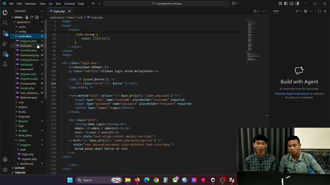Open the new chat dropdown arrow
This screenshot has width=330, height=185.
pos(300,11)
